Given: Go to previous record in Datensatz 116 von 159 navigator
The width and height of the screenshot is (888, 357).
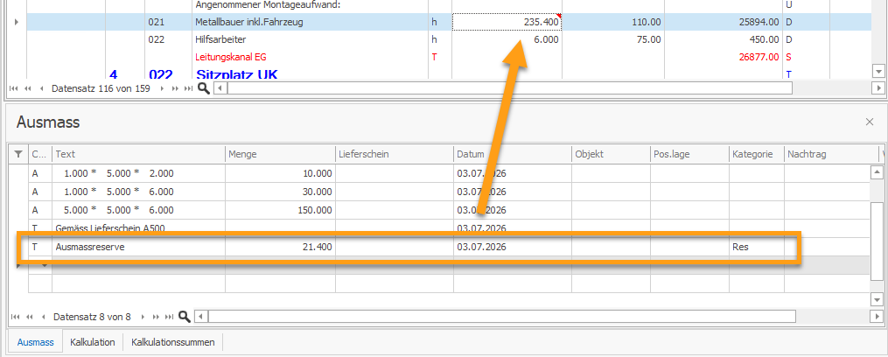Looking at the screenshot, I should [x=41, y=89].
